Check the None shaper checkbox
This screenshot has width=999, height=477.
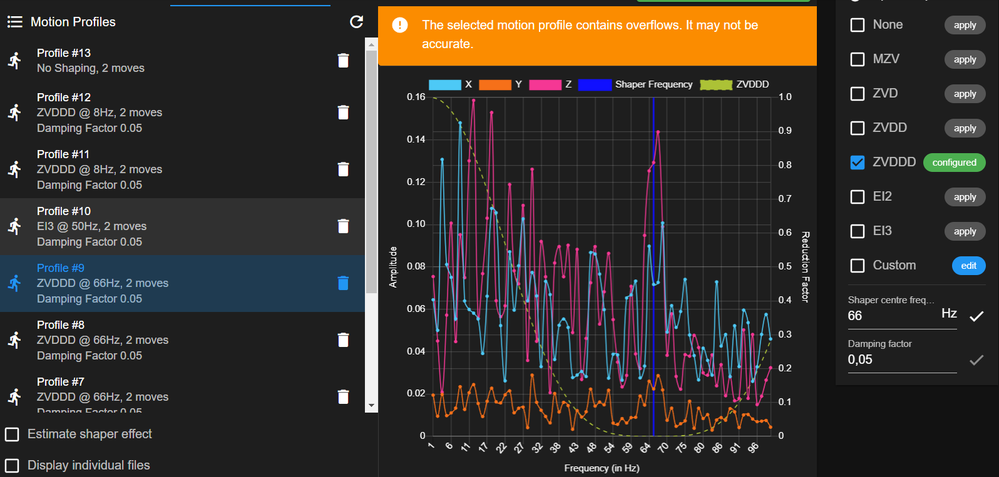pyautogui.click(x=858, y=25)
